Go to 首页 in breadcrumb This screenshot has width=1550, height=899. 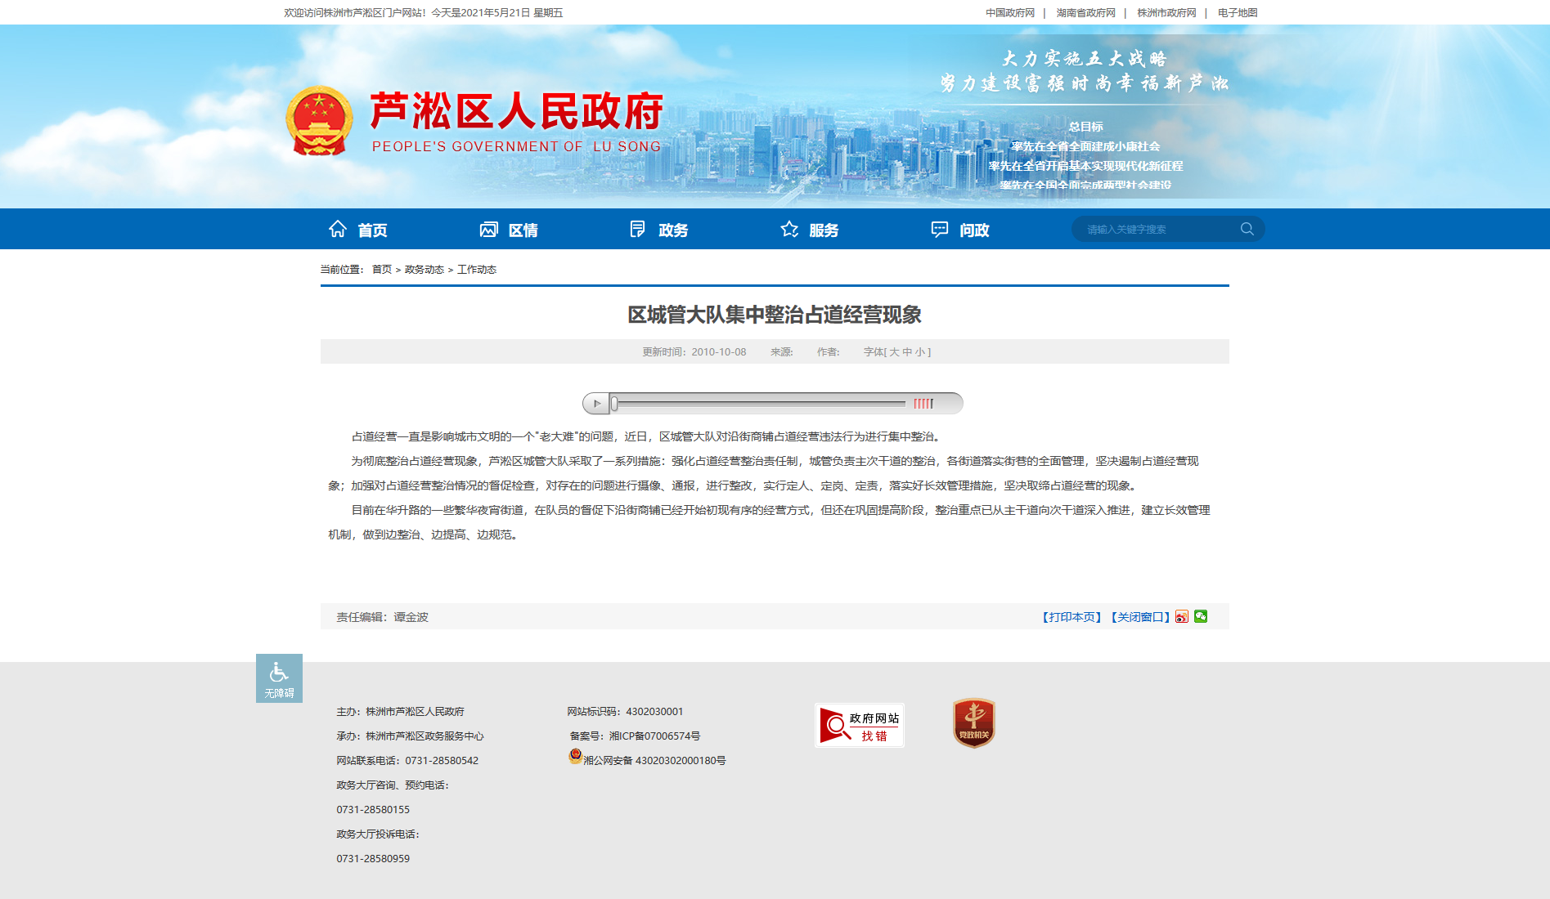point(382,269)
